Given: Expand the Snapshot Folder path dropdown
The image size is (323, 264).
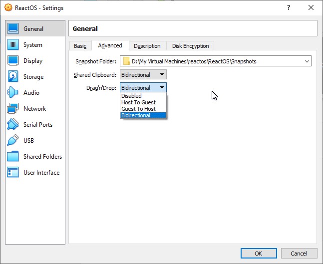Looking at the screenshot, I should tap(307, 61).
